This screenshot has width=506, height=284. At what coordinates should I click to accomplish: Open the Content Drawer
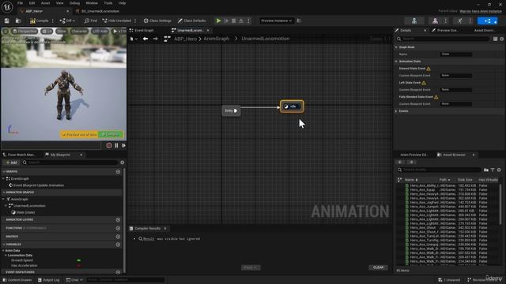pos(17,280)
